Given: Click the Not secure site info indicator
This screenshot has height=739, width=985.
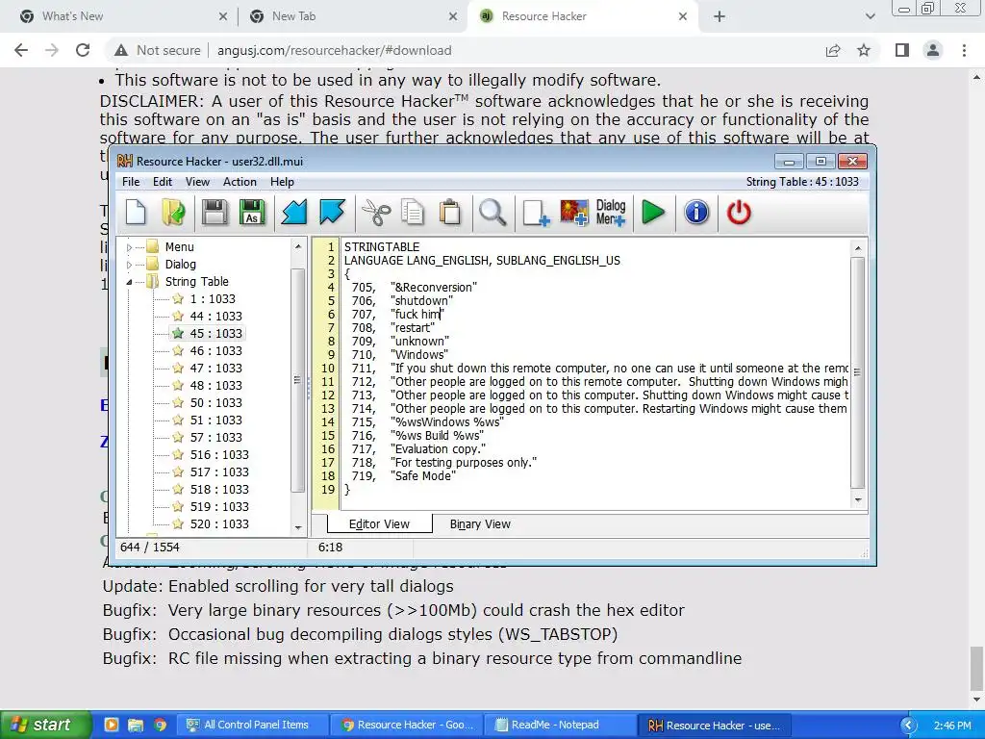Looking at the screenshot, I should point(158,50).
